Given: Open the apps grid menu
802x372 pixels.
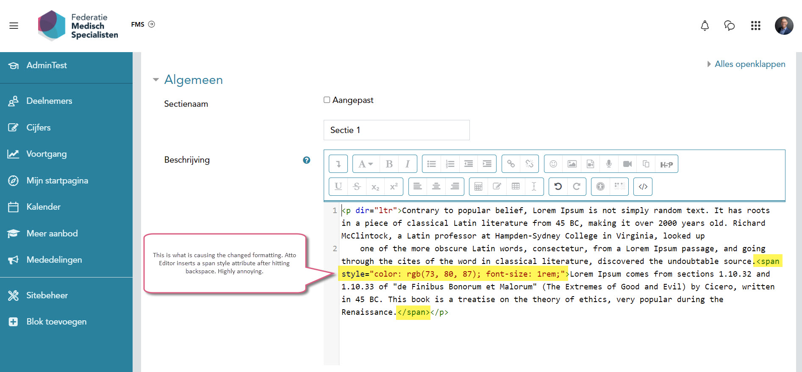Looking at the screenshot, I should pos(755,26).
